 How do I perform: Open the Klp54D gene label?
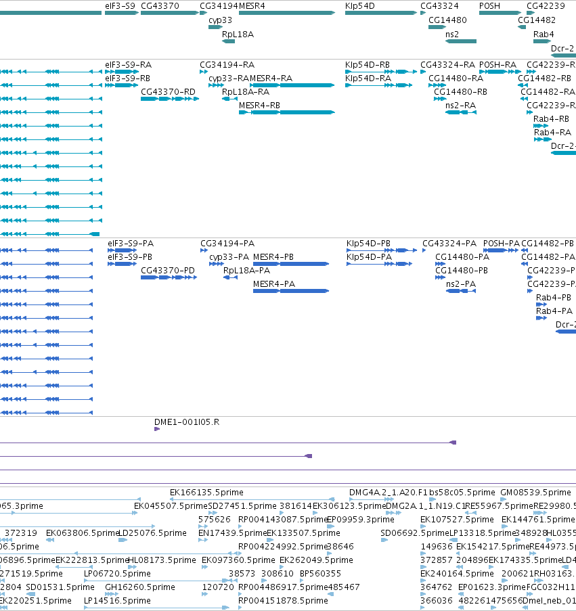359,6
